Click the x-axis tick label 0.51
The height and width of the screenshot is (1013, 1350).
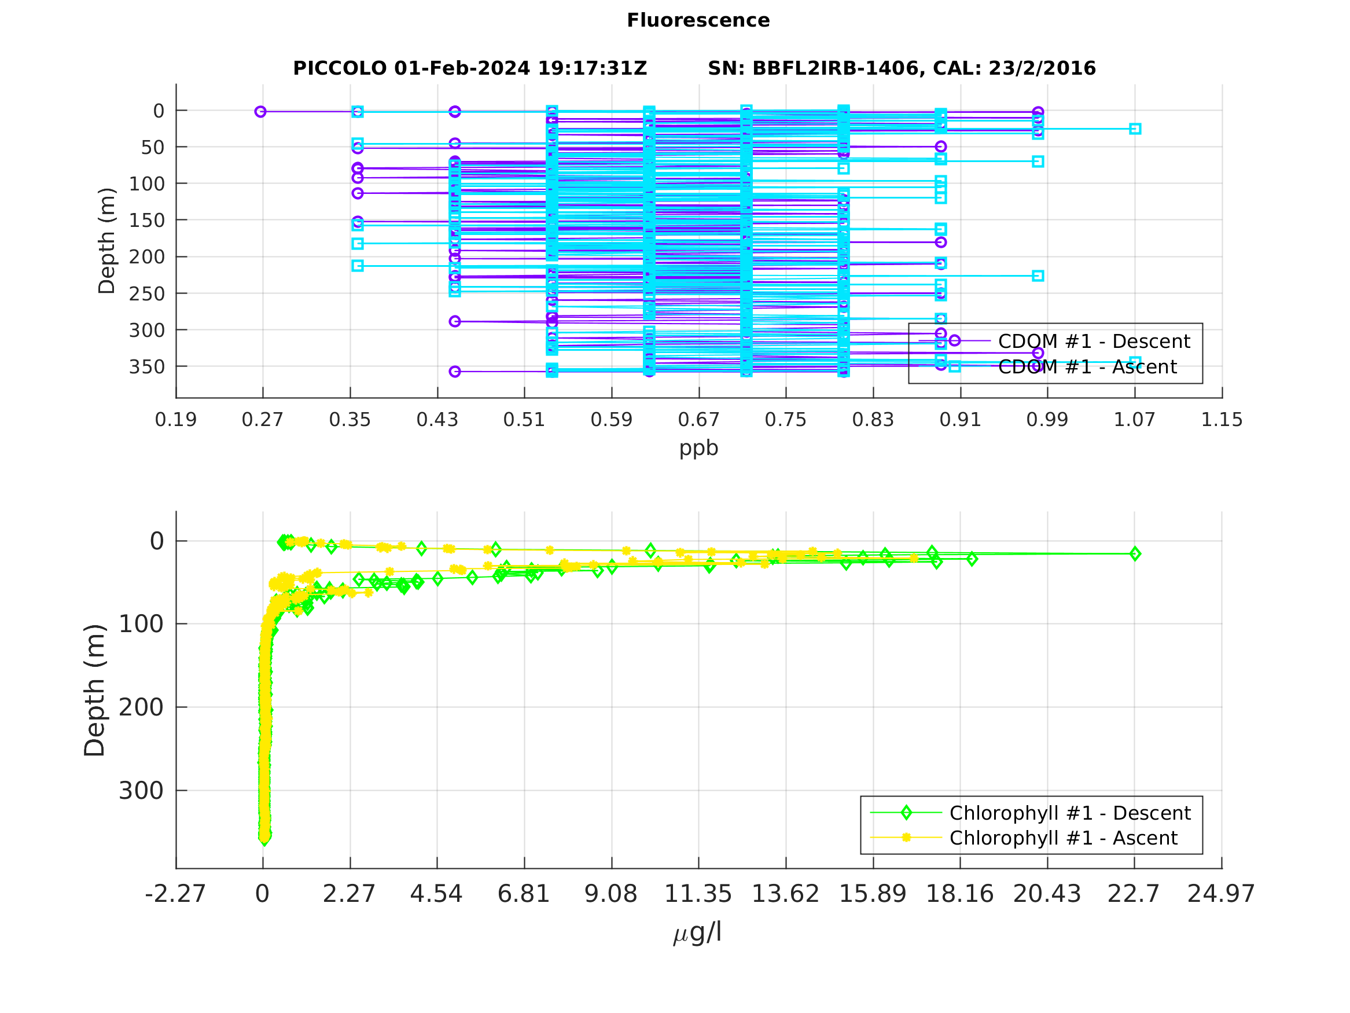pos(524,420)
